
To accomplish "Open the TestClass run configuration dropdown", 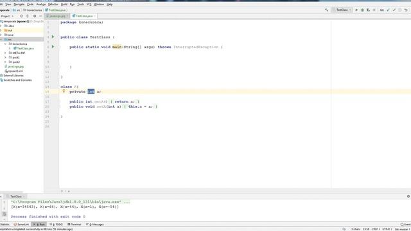I will click(x=342, y=10).
